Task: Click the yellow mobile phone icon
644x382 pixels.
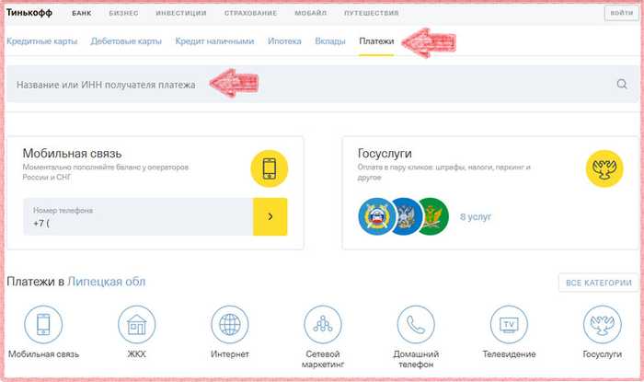Action: tap(269, 168)
